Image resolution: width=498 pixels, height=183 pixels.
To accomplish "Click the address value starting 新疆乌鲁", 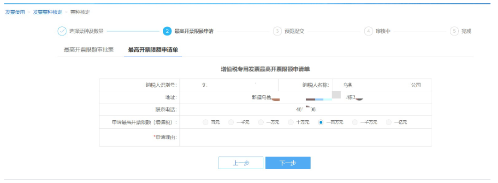I will pos(306,97).
